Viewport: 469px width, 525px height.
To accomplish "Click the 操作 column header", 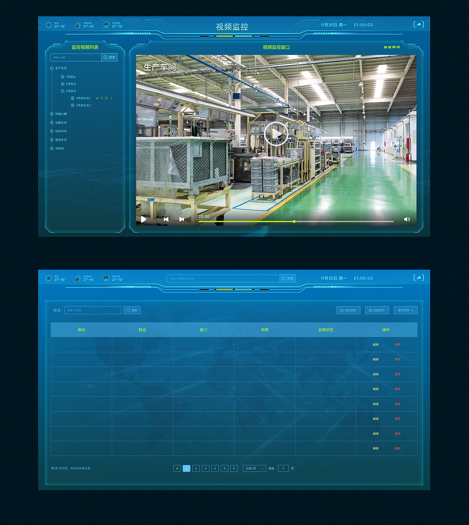I will [386, 330].
